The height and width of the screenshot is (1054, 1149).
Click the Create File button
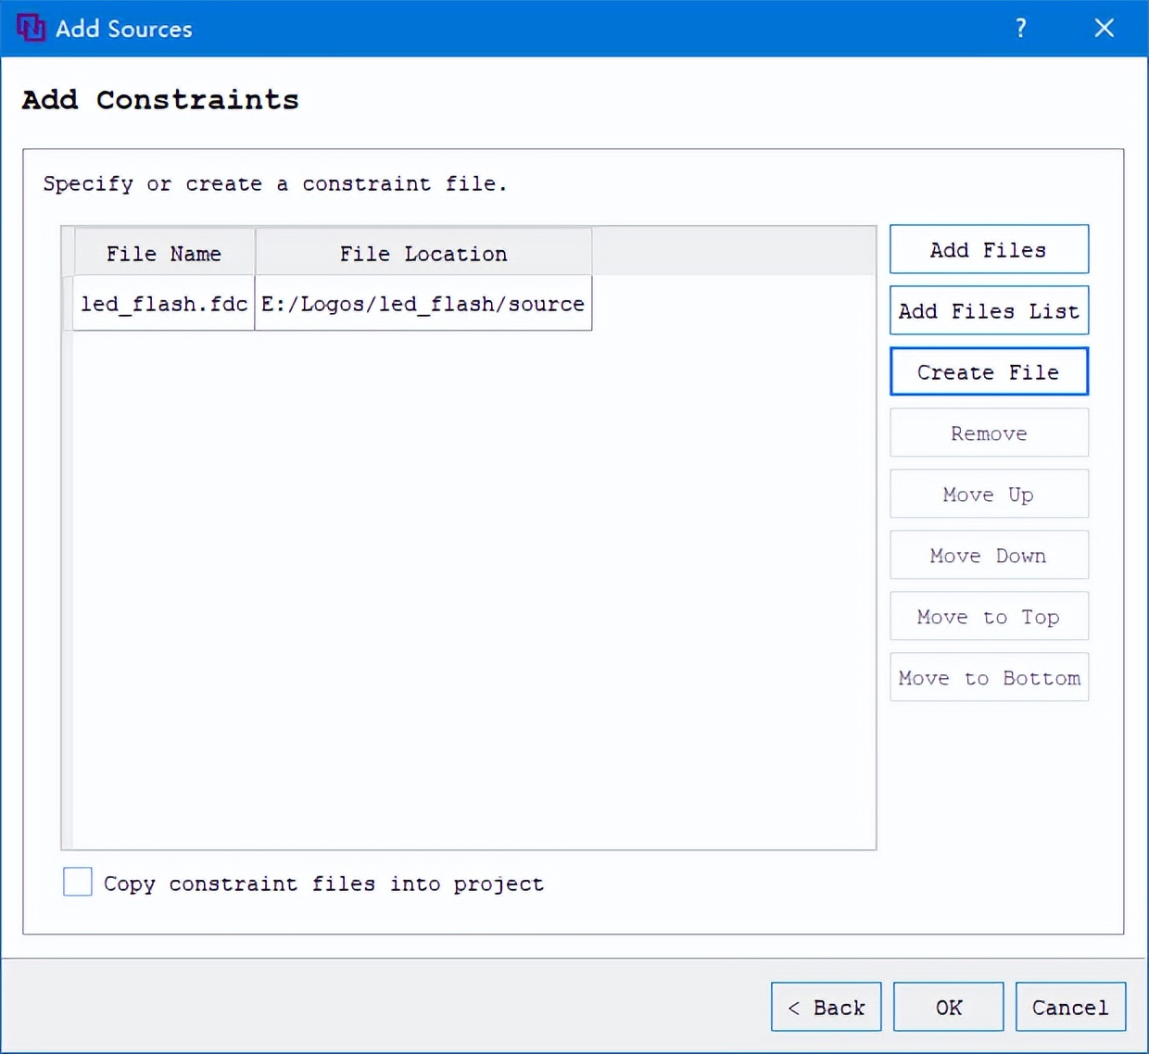tap(989, 371)
